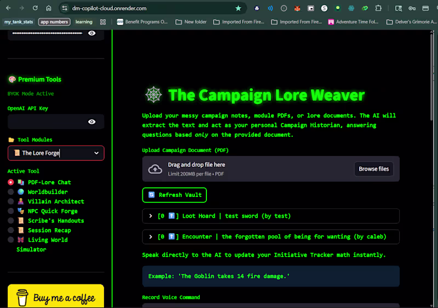Click the Goblin fire damage example box
438x308 pixels.
click(270, 276)
